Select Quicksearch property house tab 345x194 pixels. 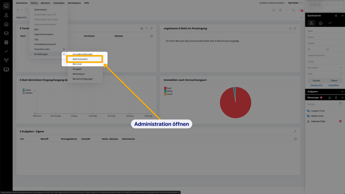click(x=320, y=23)
